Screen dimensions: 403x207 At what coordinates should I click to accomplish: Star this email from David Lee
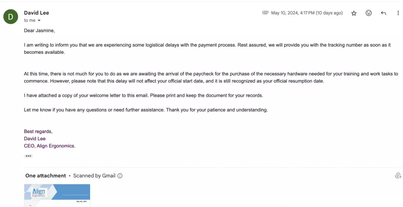coord(354,13)
